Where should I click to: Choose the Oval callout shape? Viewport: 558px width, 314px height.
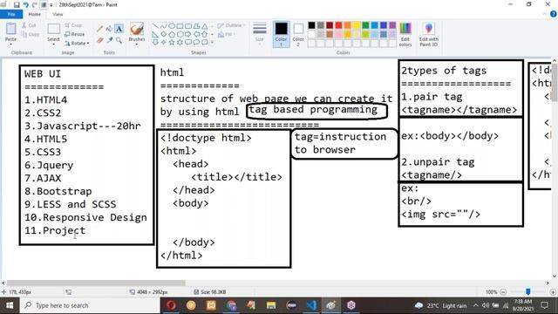click(x=196, y=43)
